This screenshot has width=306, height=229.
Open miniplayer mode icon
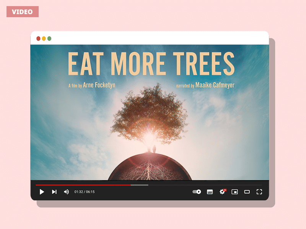[x=234, y=192]
